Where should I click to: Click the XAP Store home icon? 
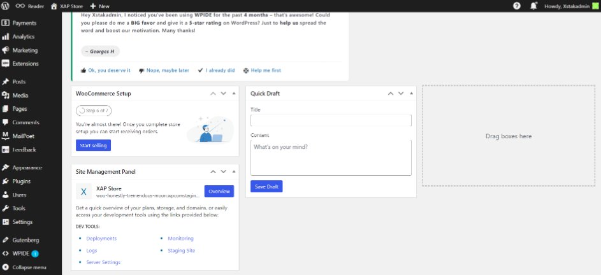tap(54, 6)
